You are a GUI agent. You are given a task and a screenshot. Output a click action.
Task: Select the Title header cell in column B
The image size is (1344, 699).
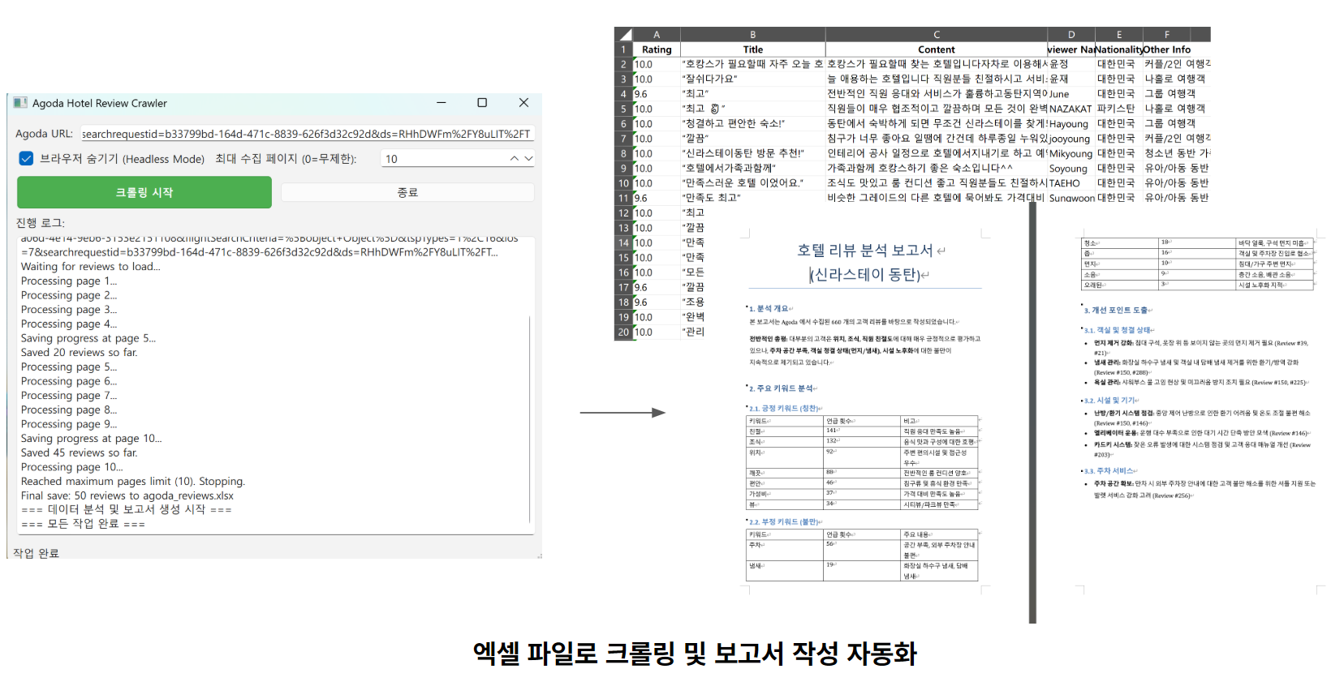click(x=752, y=49)
